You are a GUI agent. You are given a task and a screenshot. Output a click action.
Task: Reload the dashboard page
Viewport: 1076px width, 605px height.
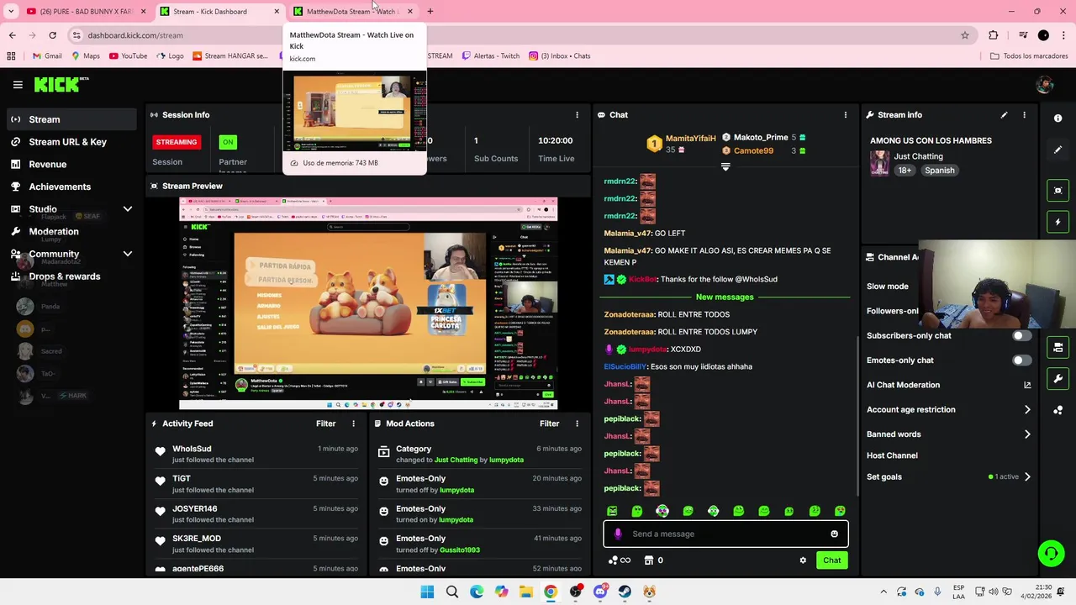pyautogui.click(x=52, y=35)
